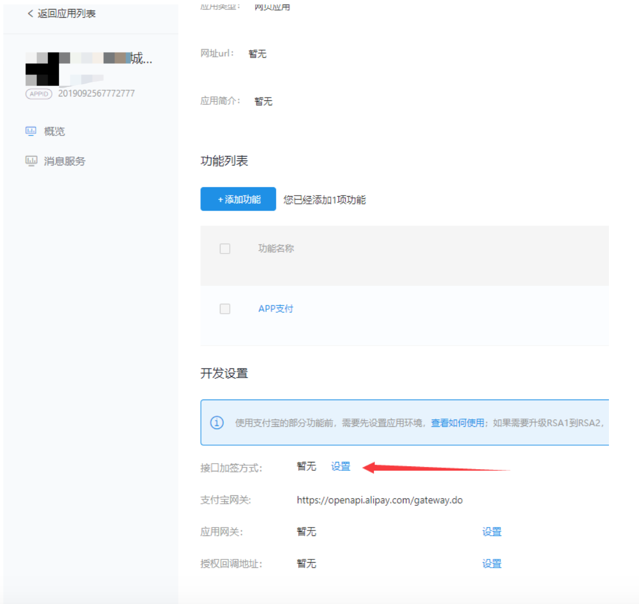Click 设置 for 授权回调地址
The image size is (639, 604).
click(x=492, y=564)
